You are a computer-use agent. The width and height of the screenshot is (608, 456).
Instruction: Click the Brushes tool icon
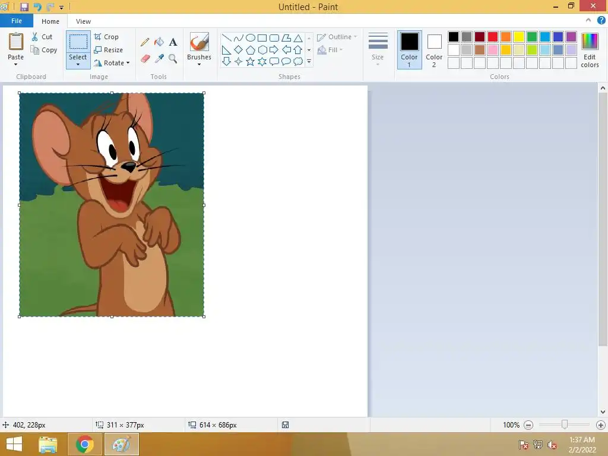pos(199,42)
